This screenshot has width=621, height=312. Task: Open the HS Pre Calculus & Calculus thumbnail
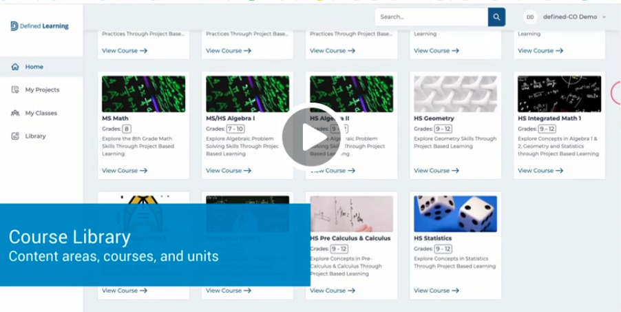coord(351,214)
